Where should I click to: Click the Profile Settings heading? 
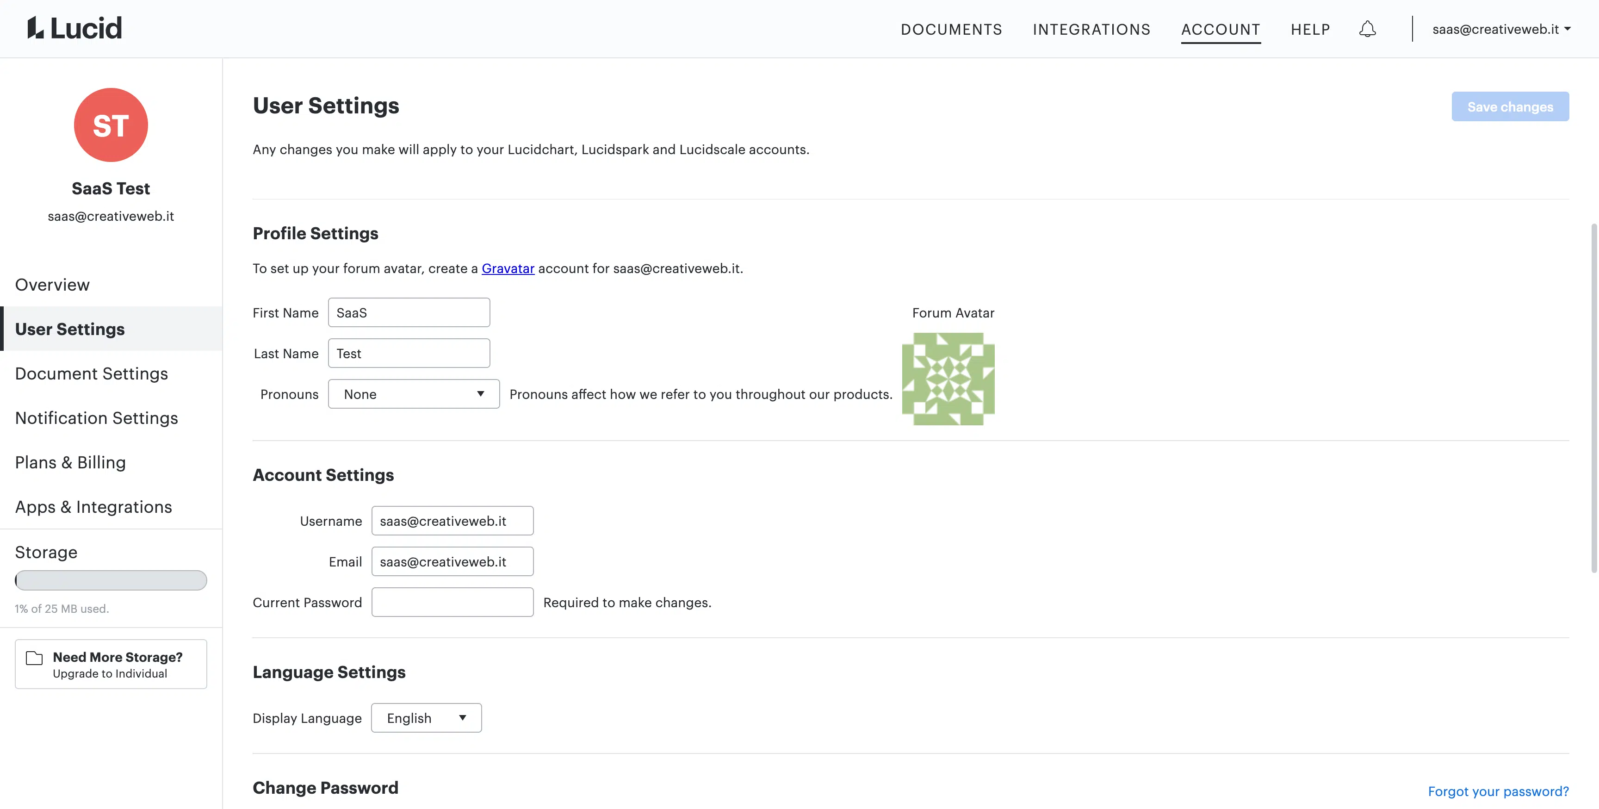point(316,233)
